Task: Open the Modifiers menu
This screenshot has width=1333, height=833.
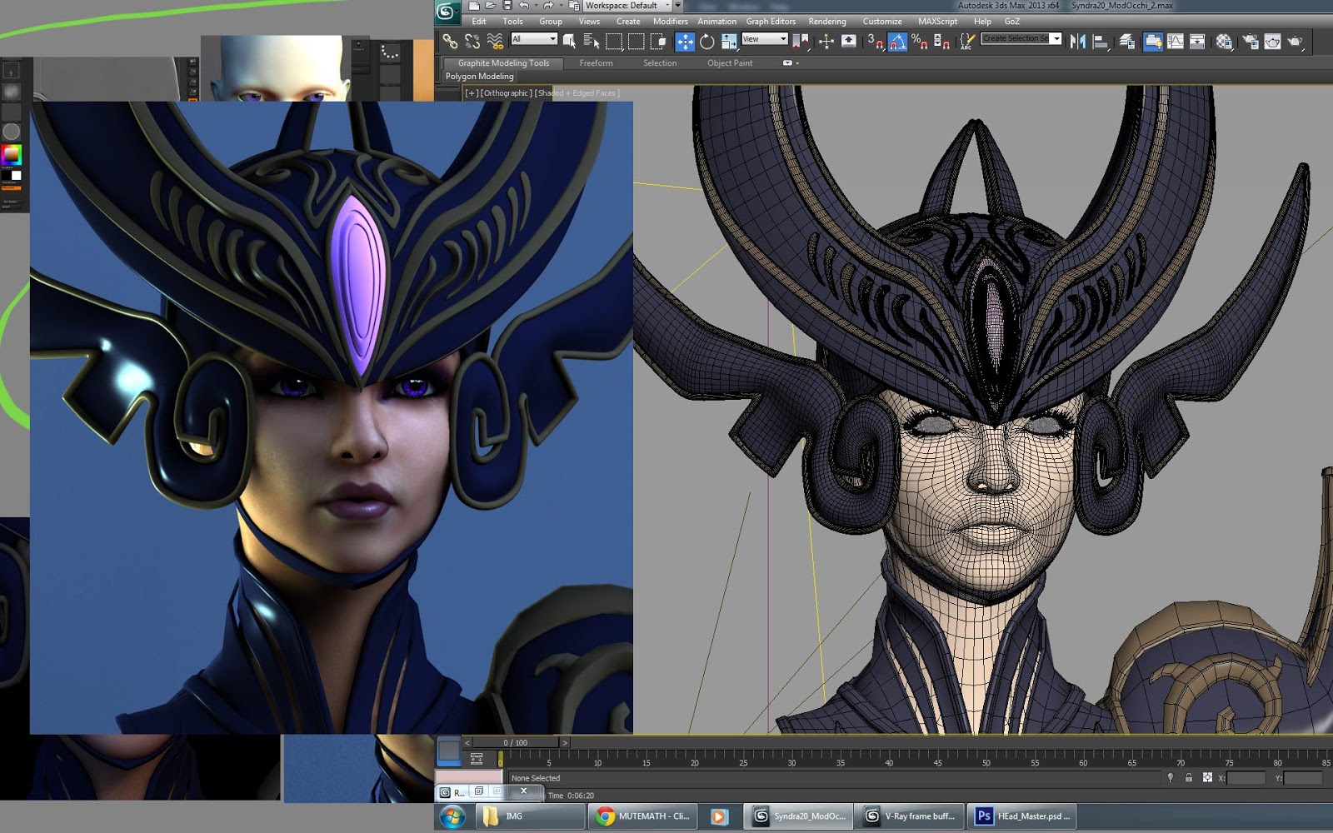Action: (x=671, y=22)
